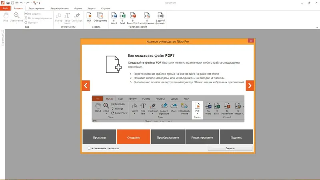Click the new-document illustration in the guide

(114, 64)
